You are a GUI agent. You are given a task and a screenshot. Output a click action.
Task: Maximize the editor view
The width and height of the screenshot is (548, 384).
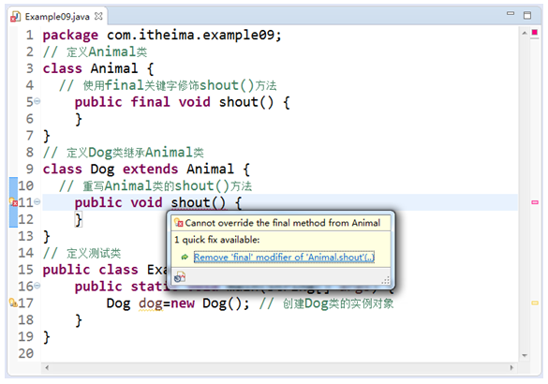[527, 15]
